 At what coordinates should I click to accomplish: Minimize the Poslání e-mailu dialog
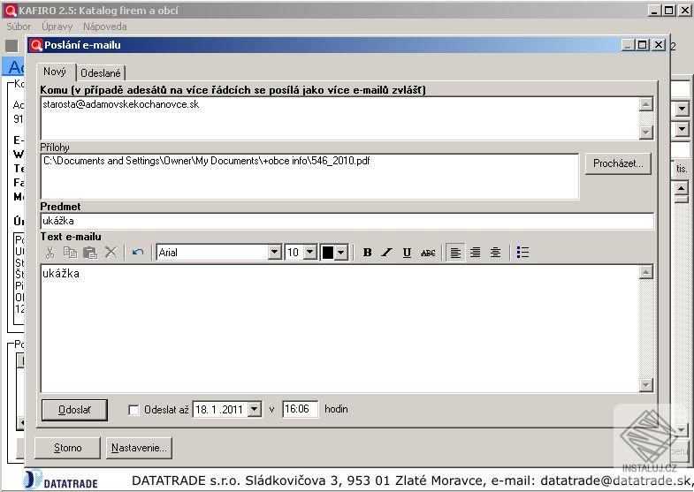[x=628, y=45]
